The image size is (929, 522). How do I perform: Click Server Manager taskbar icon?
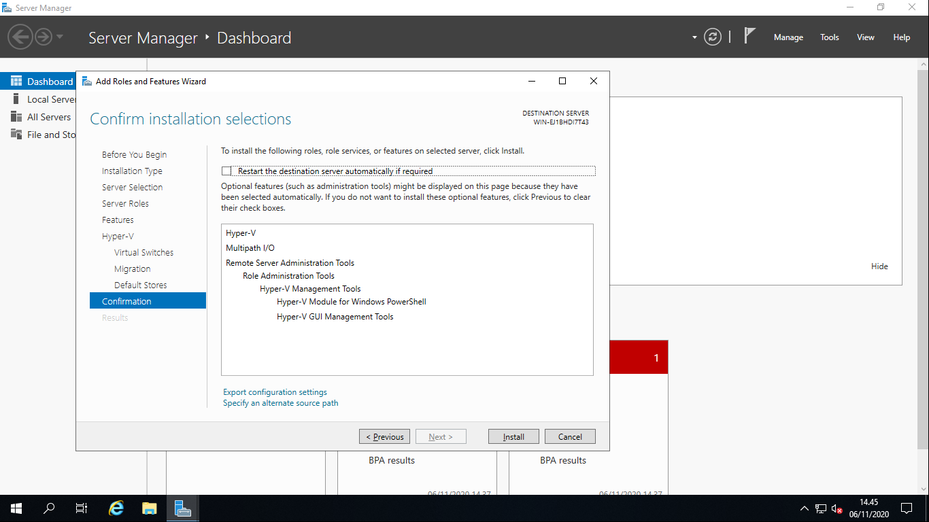click(182, 508)
